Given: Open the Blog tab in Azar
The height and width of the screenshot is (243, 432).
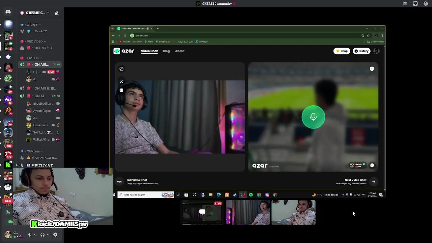Looking at the screenshot, I should click(166, 51).
